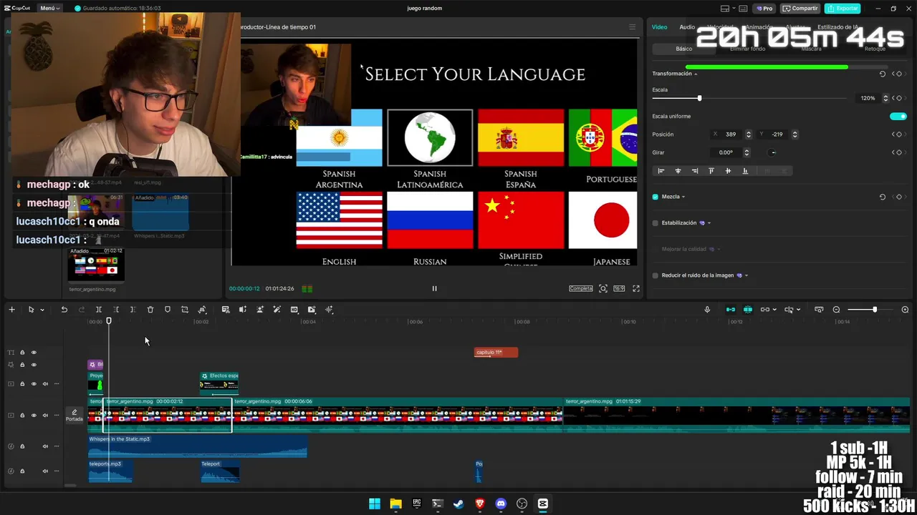Switch to the Audio properties tab

point(687,27)
